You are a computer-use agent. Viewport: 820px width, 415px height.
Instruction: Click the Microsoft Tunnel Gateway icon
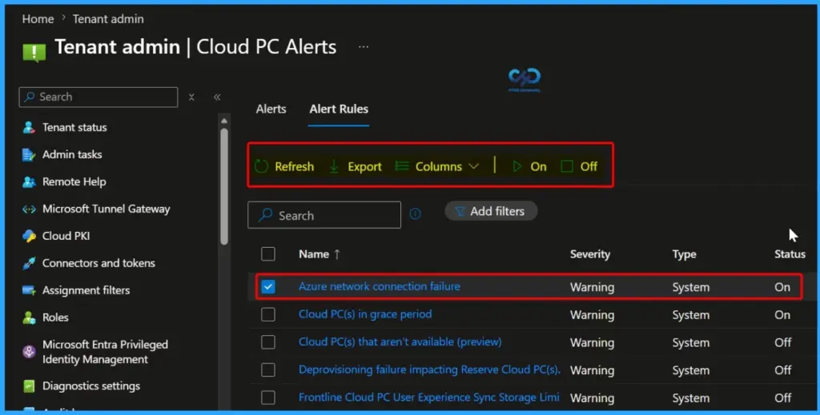click(x=29, y=209)
